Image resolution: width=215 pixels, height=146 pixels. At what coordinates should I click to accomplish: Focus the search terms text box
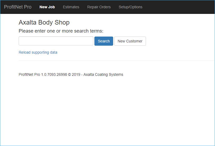point(56,41)
